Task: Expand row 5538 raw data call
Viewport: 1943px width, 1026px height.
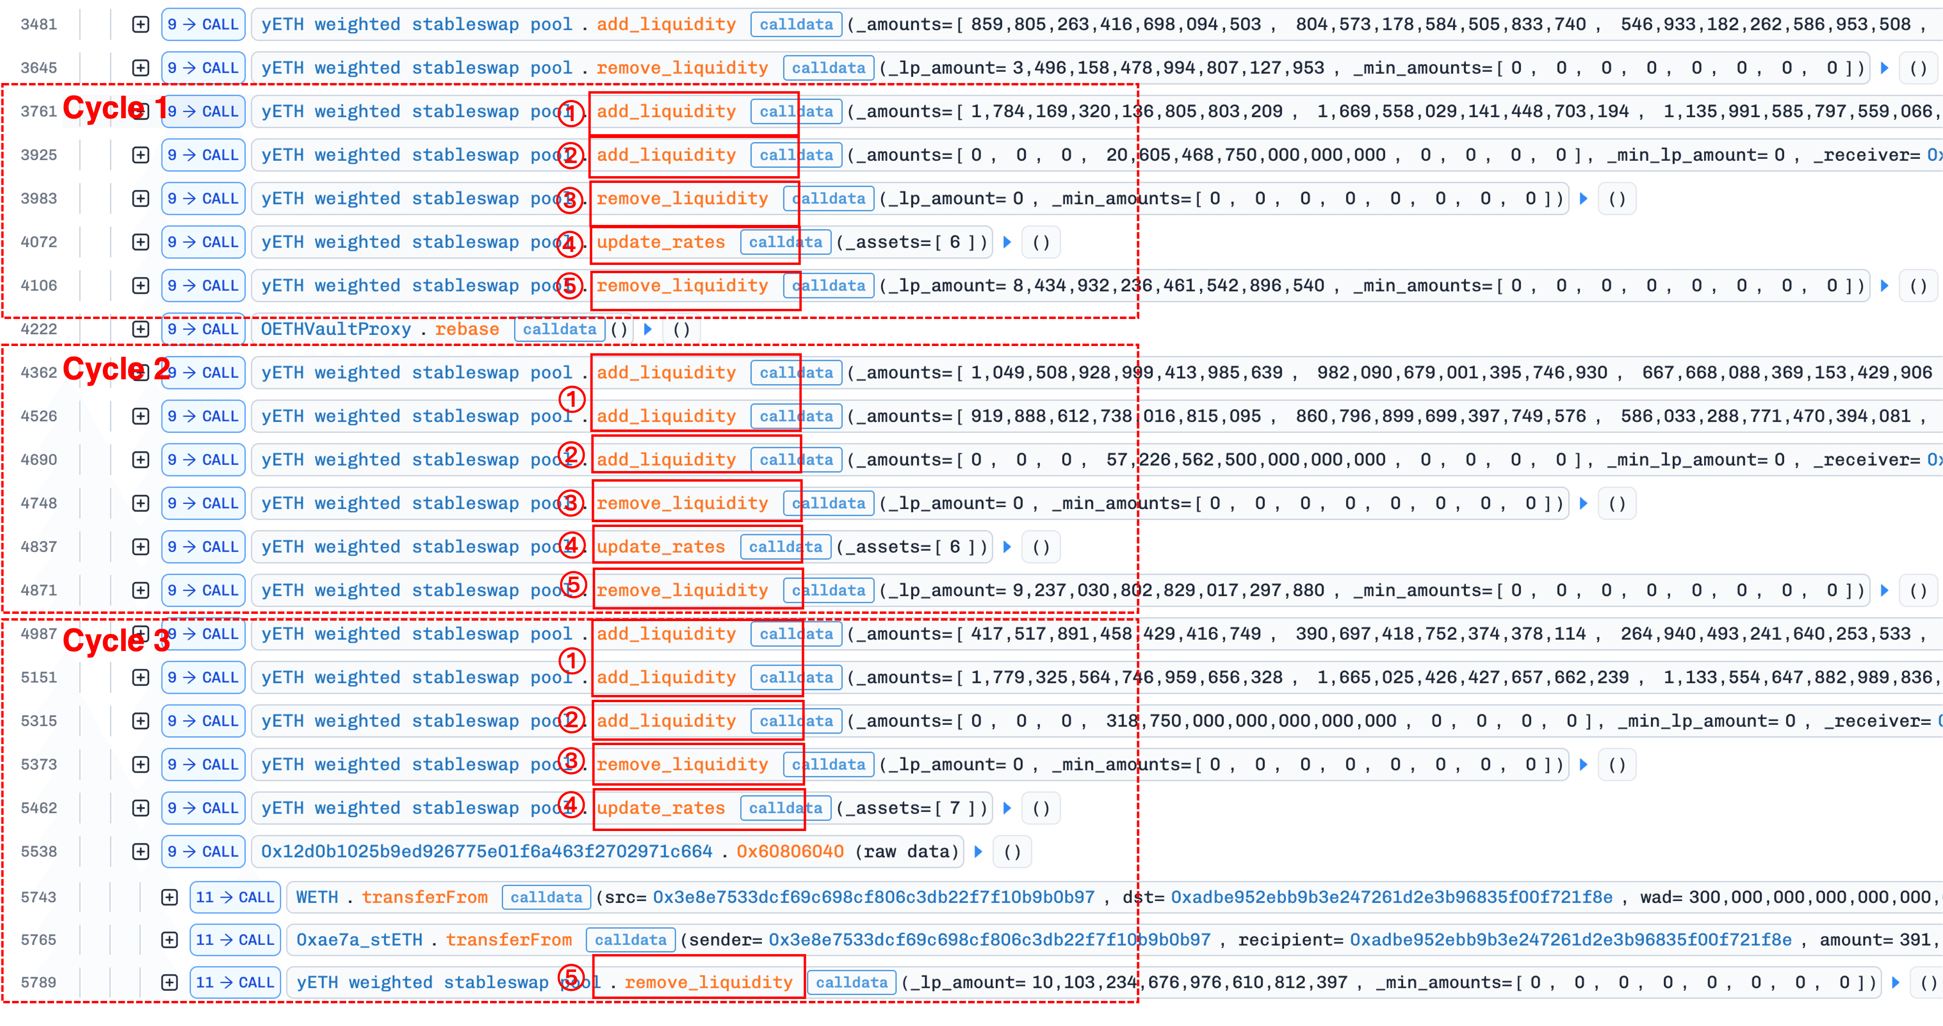Action: click(x=141, y=852)
